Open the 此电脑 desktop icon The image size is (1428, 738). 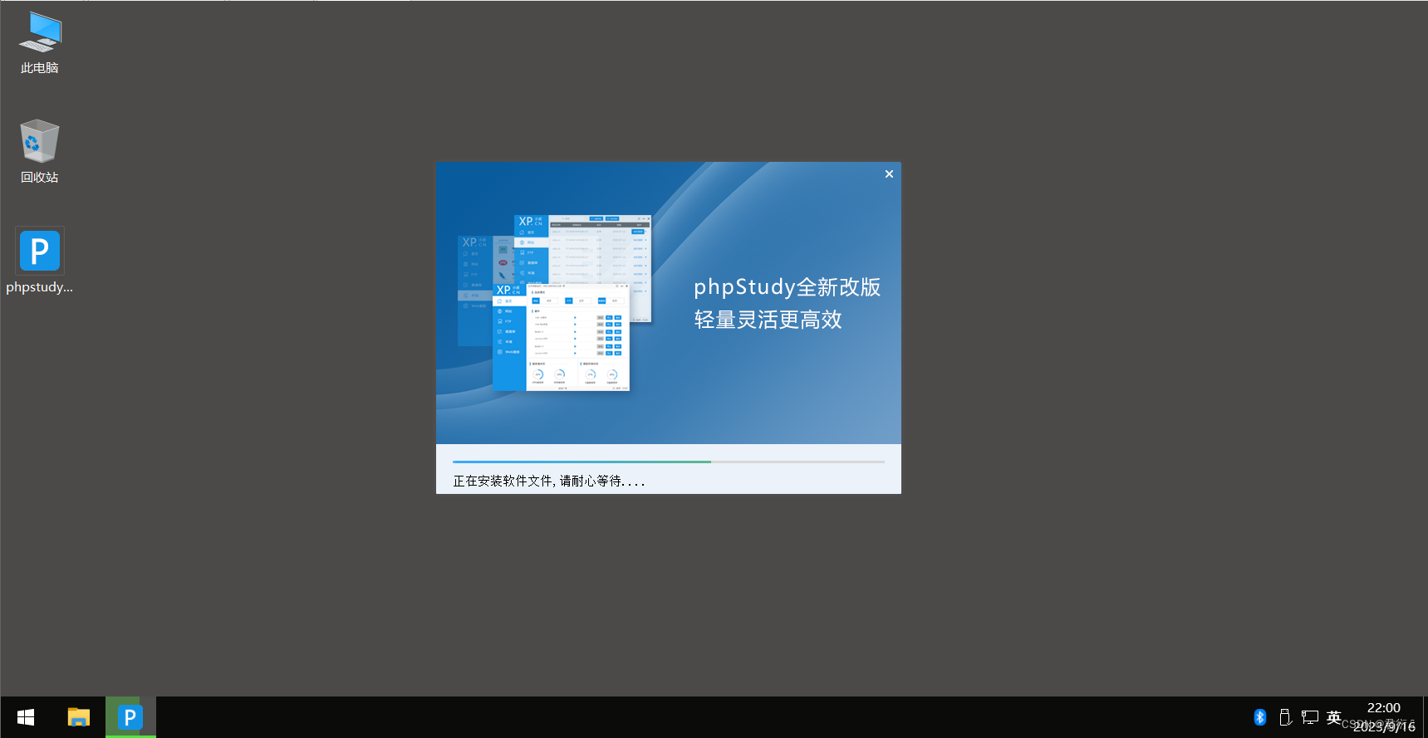point(40,43)
